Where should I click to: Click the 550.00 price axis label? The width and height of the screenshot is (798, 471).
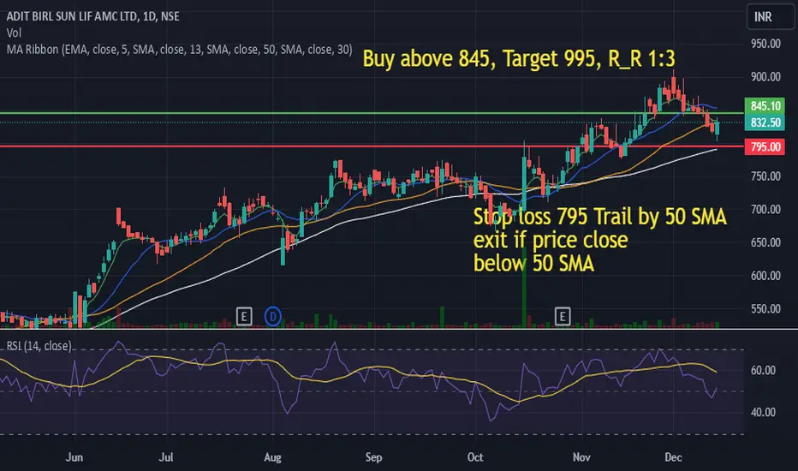pos(765,309)
